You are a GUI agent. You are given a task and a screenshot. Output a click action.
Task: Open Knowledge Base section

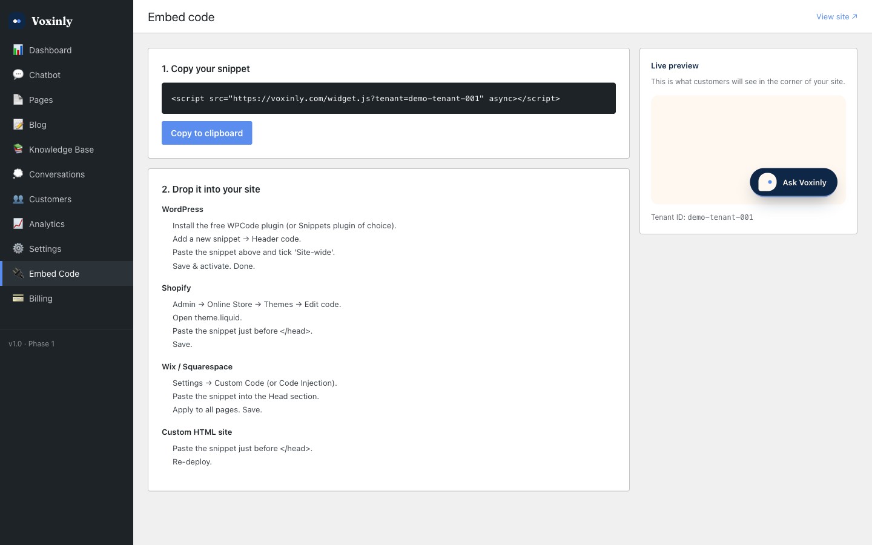[x=67, y=150]
